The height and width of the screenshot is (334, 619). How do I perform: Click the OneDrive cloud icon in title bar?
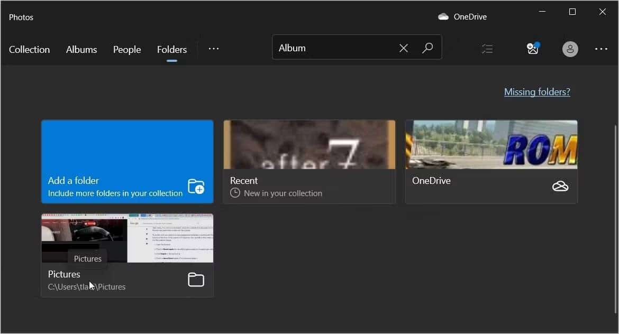442,16
